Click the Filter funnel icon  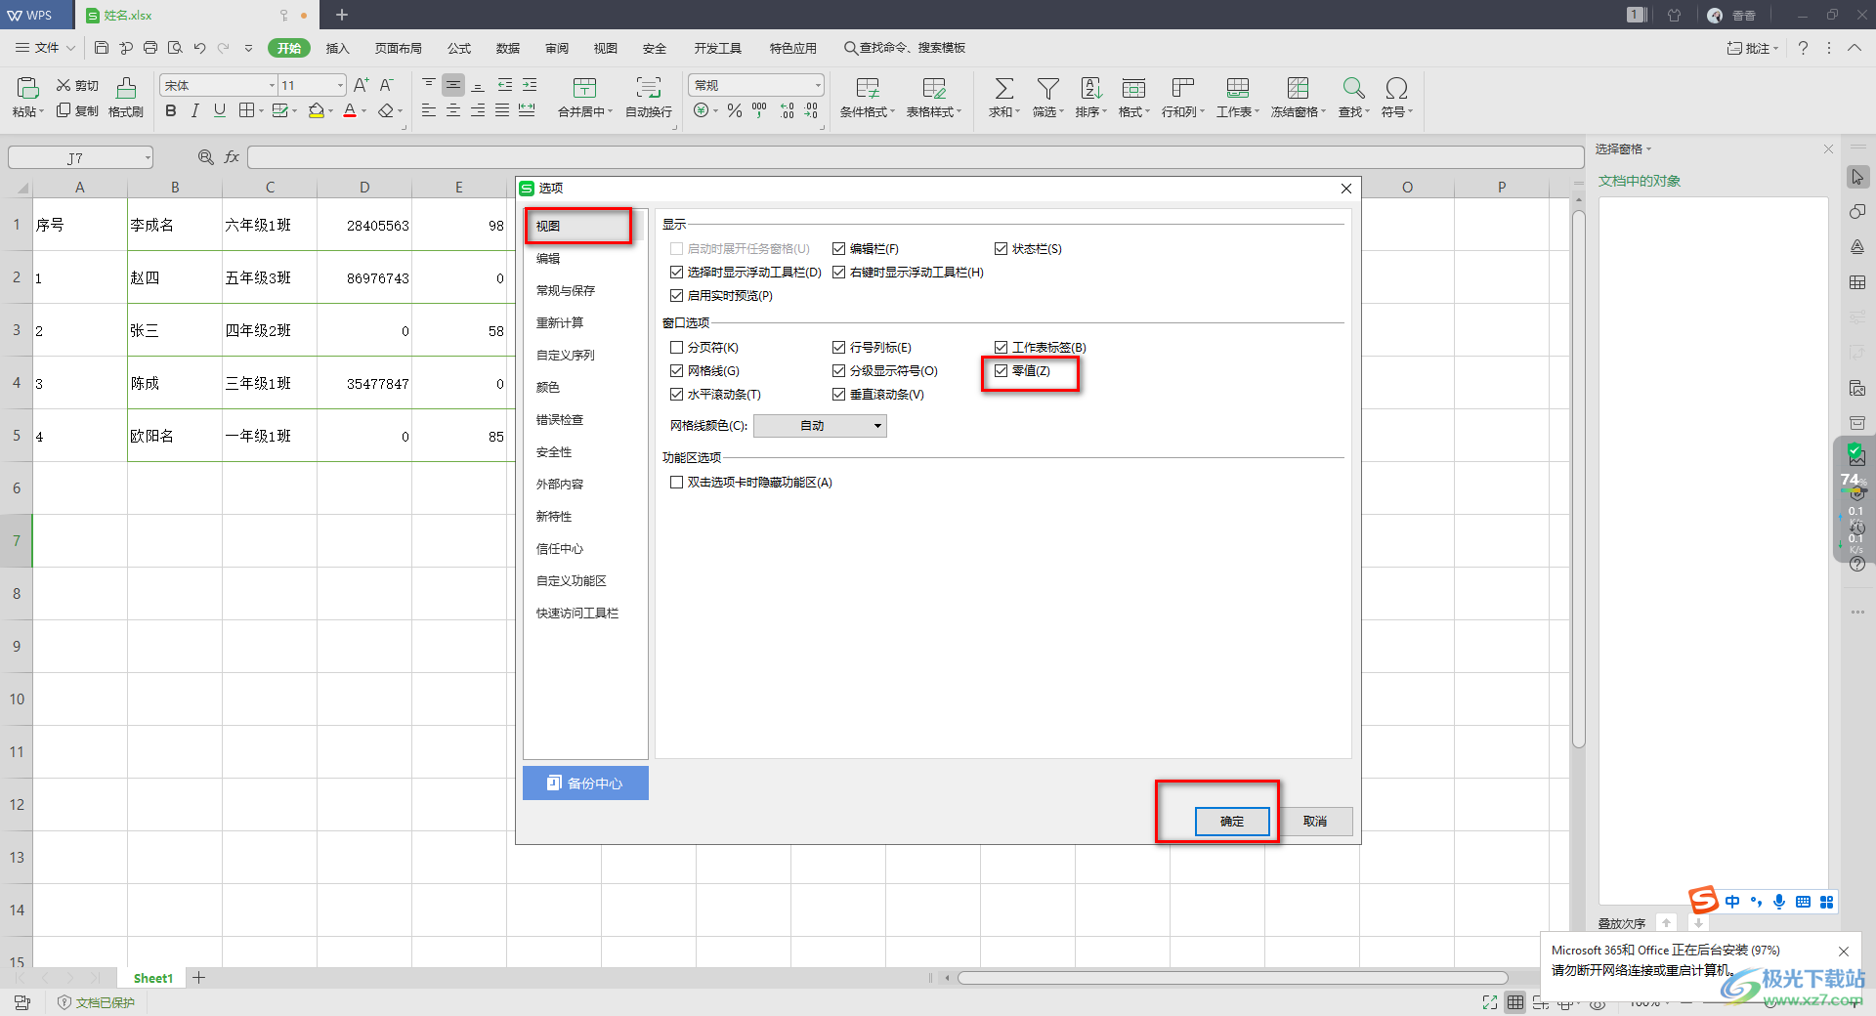tap(1047, 88)
